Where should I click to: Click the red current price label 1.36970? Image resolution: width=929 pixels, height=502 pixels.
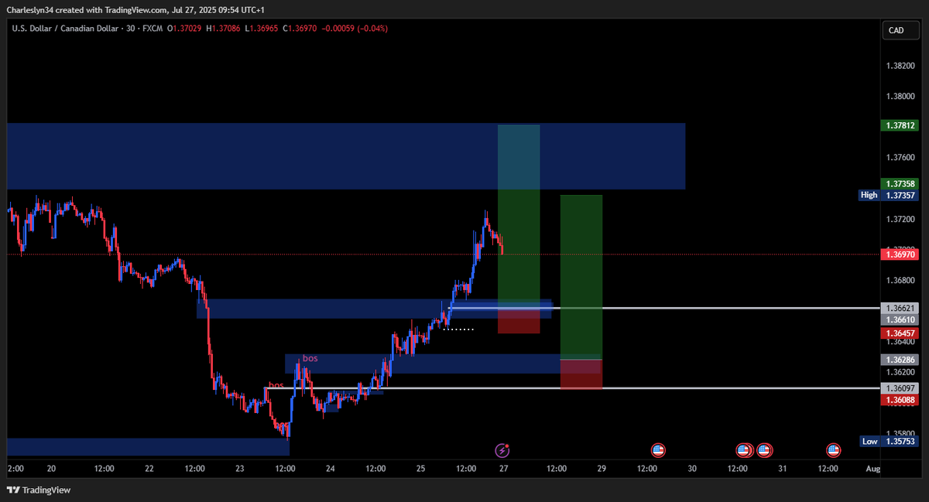899,254
